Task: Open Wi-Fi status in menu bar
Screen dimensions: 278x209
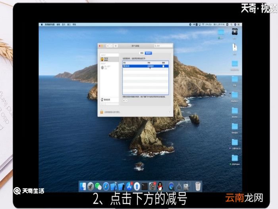Action: [203, 25]
